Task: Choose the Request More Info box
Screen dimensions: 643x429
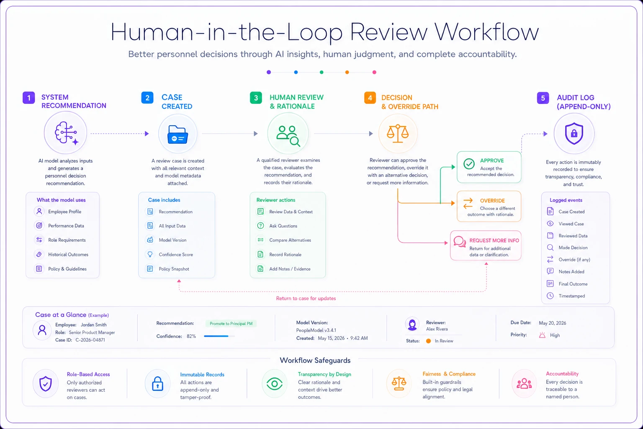Action: pos(486,246)
